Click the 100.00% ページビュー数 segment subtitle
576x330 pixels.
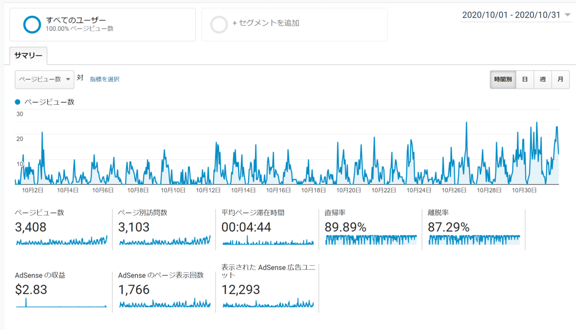tap(80, 29)
